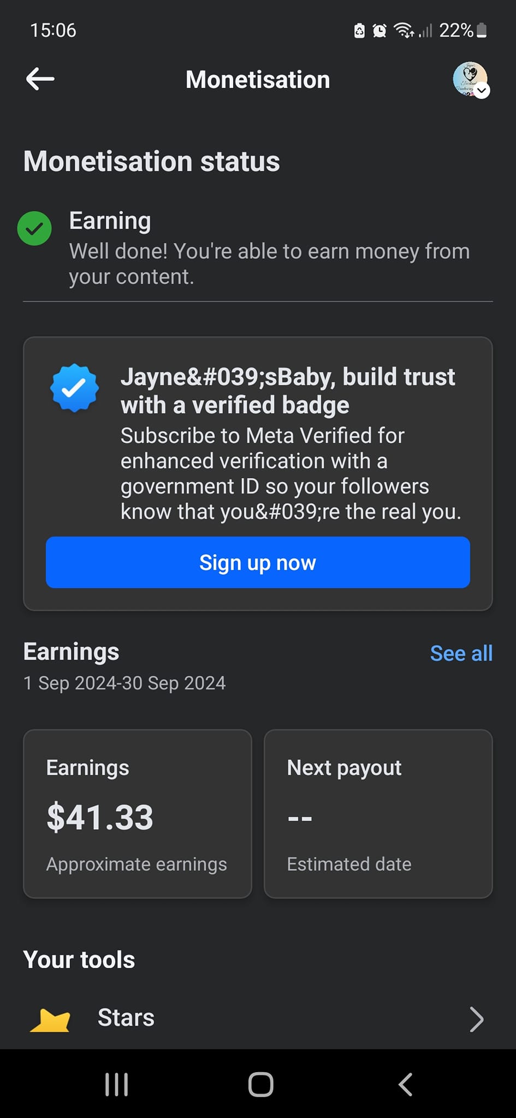Select the Stars tool row
Viewport: 516px width, 1118px height.
click(x=258, y=1019)
